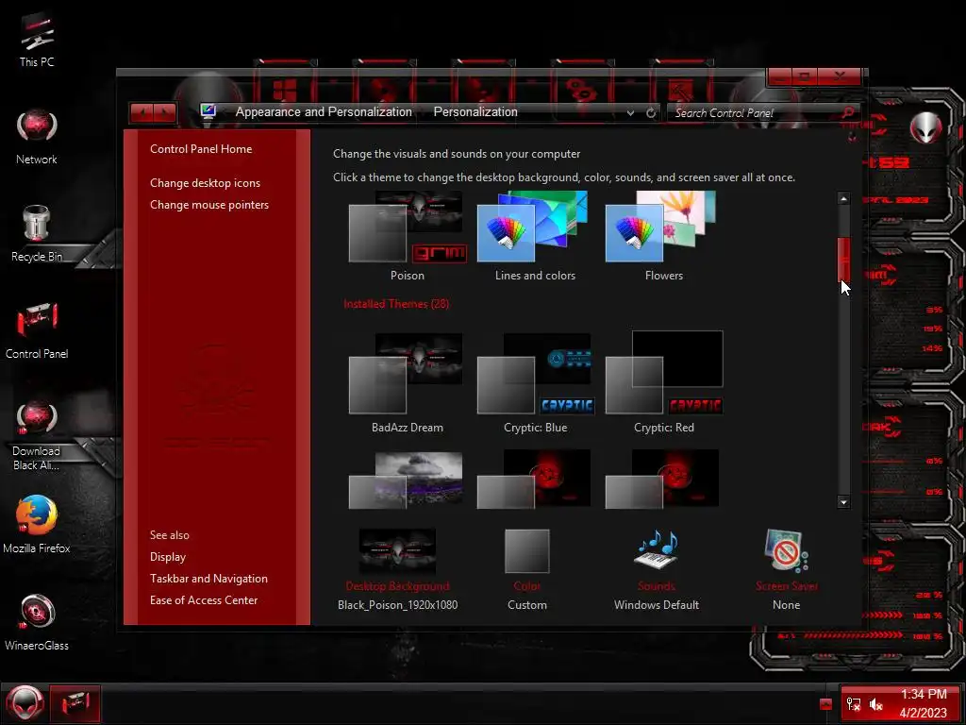The height and width of the screenshot is (725, 966).
Task: Open the address bar history dropdown
Action: coord(630,113)
